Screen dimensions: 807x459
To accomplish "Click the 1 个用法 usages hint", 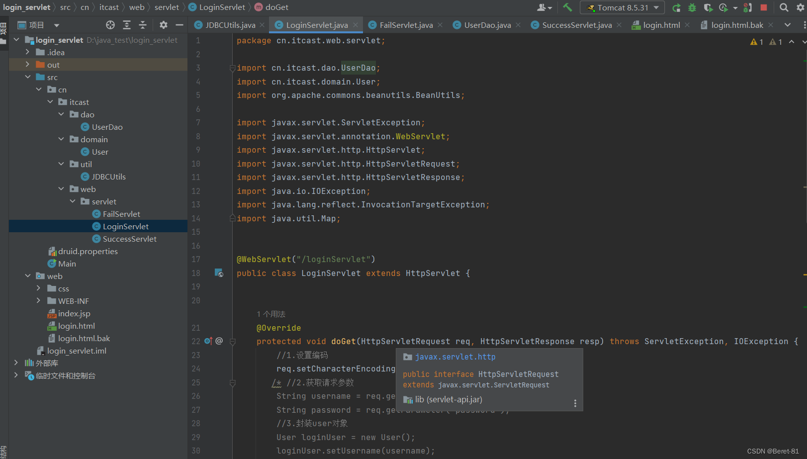I will tap(271, 314).
